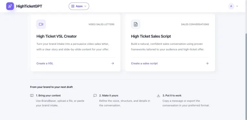Click the VIDEO SALES LETTERS label
The height and width of the screenshot is (120, 247).
click(x=101, y=24)
